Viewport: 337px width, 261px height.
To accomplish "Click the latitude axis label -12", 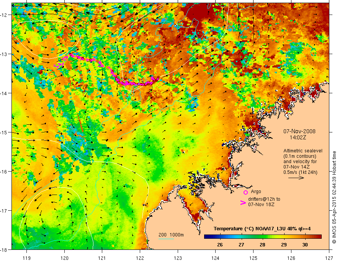I will 4,15.
